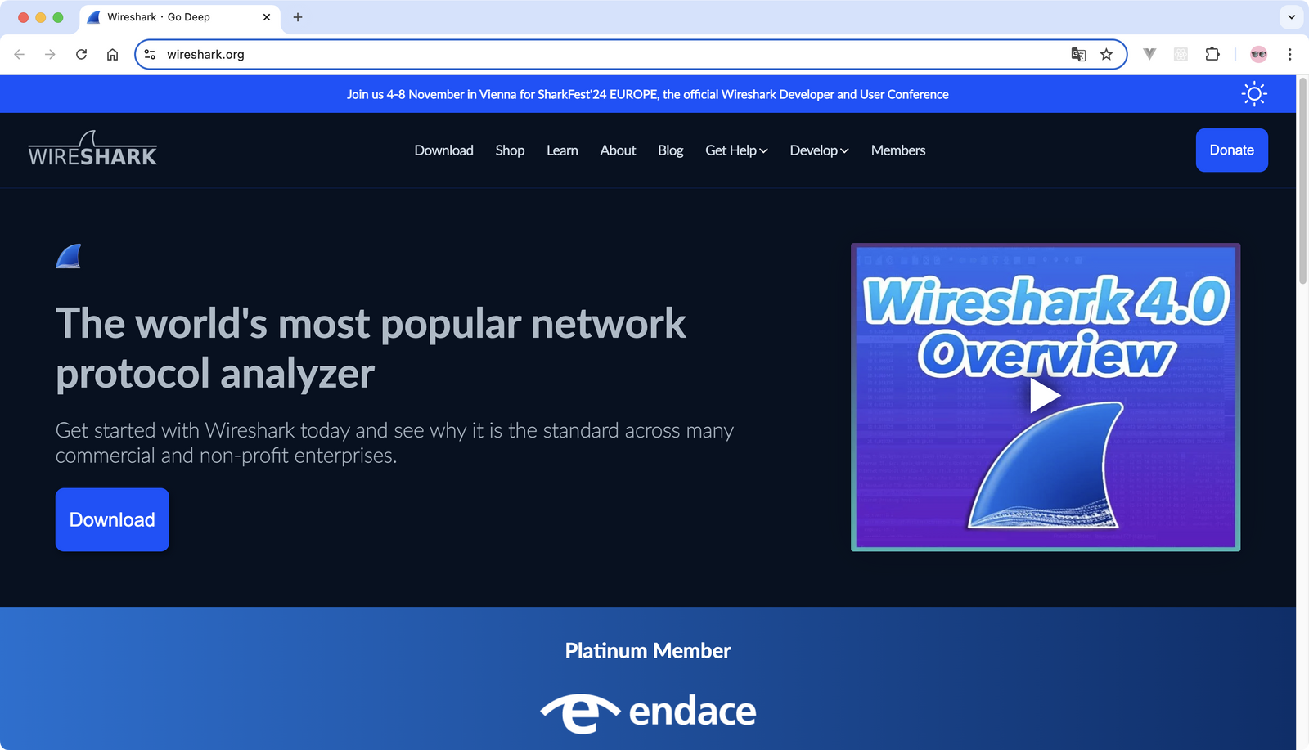The height and width of the screenshot is (750, 1309).
Task: Open the tab search chevron
Action: coord(1291,17)
